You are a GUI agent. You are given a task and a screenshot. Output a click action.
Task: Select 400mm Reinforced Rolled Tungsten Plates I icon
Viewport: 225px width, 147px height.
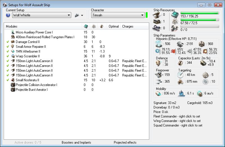pyautogui.click(x=13, y=37)
